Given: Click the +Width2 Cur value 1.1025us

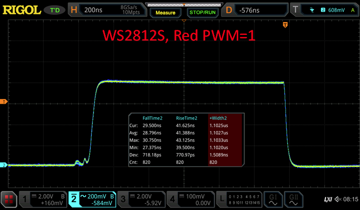Looking at the screenshot, I should coord(219,125).
